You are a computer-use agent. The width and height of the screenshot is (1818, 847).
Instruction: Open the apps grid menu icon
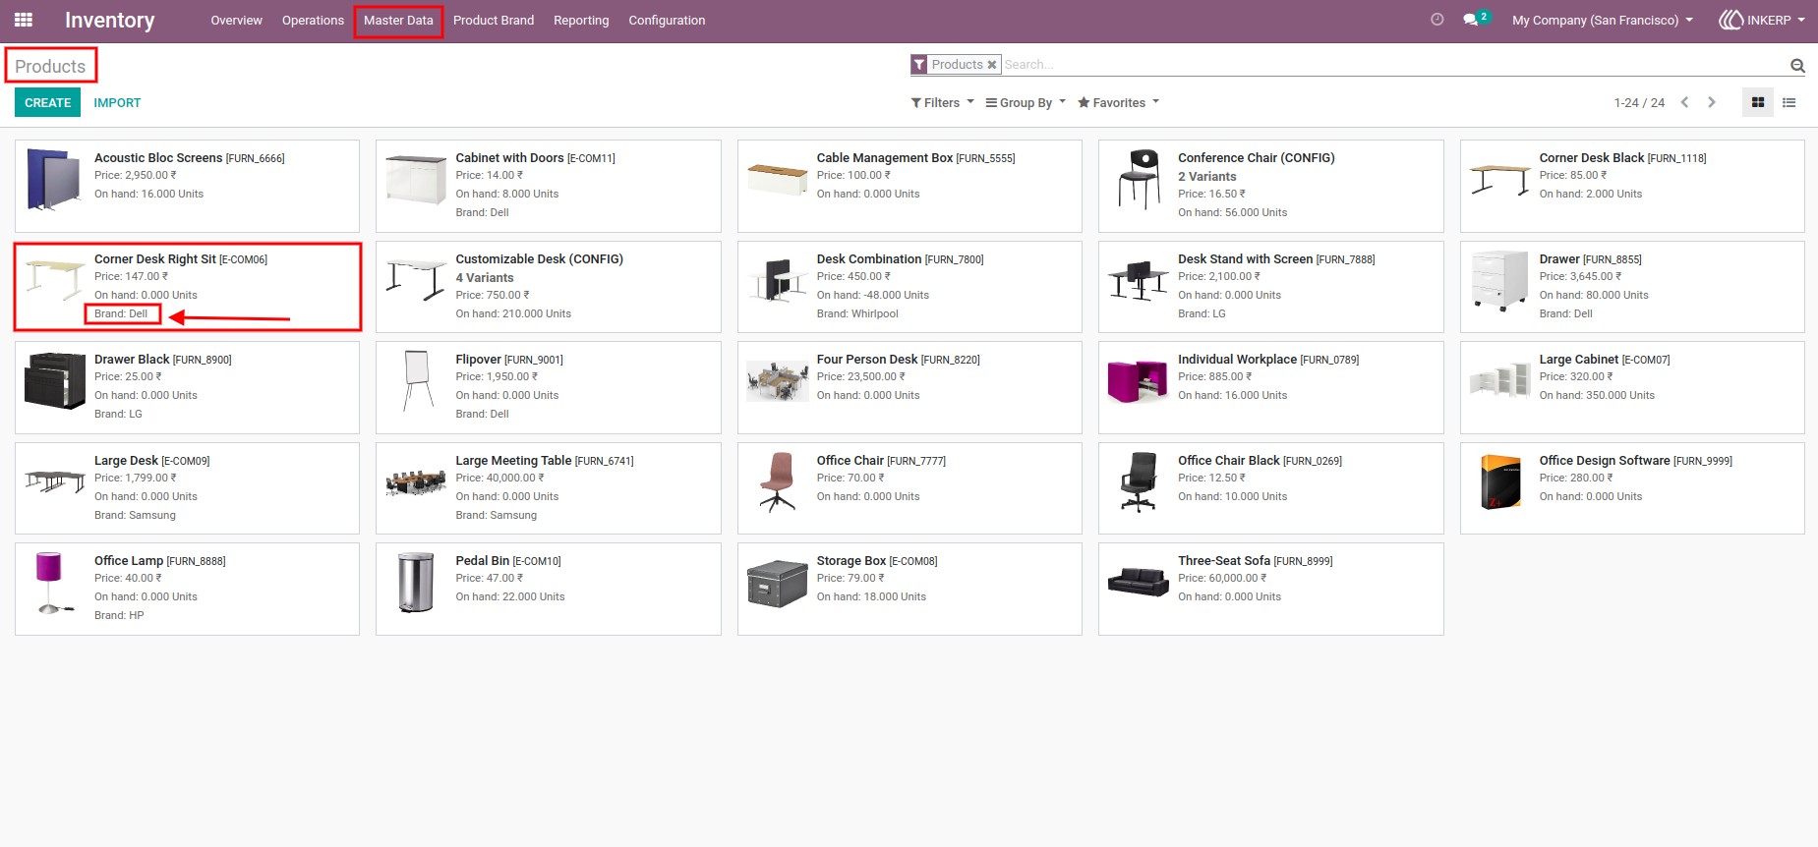tap(24, 20)
